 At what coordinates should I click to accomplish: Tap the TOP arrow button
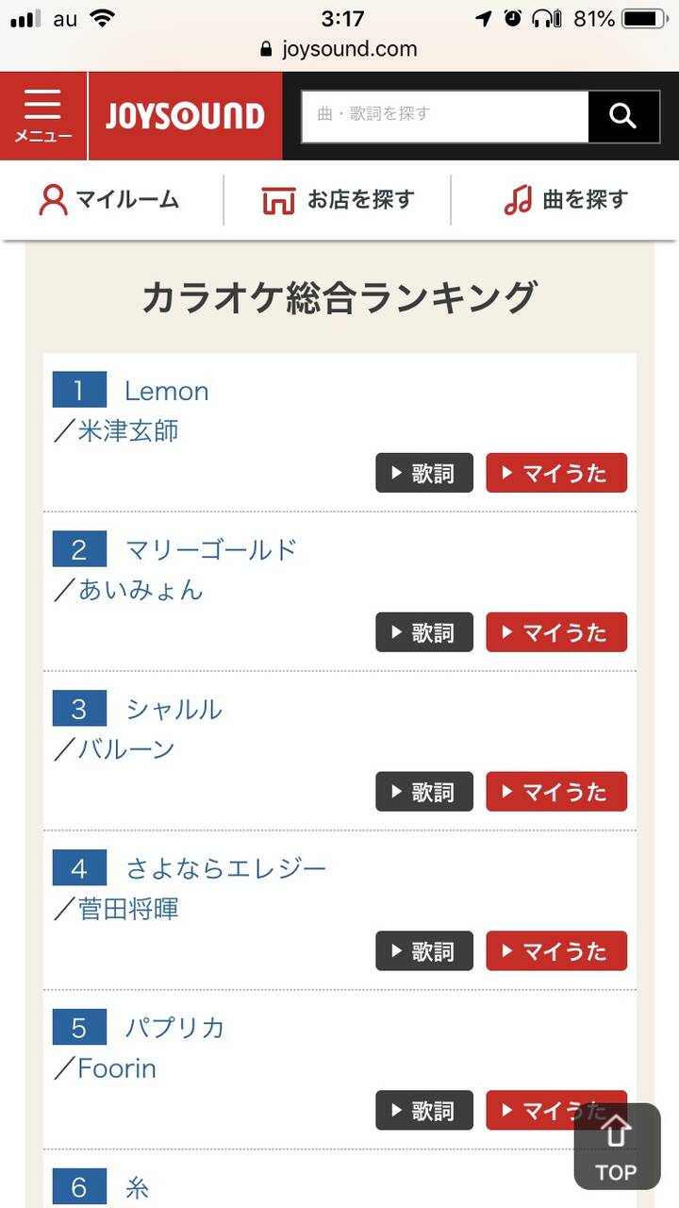617,1147
